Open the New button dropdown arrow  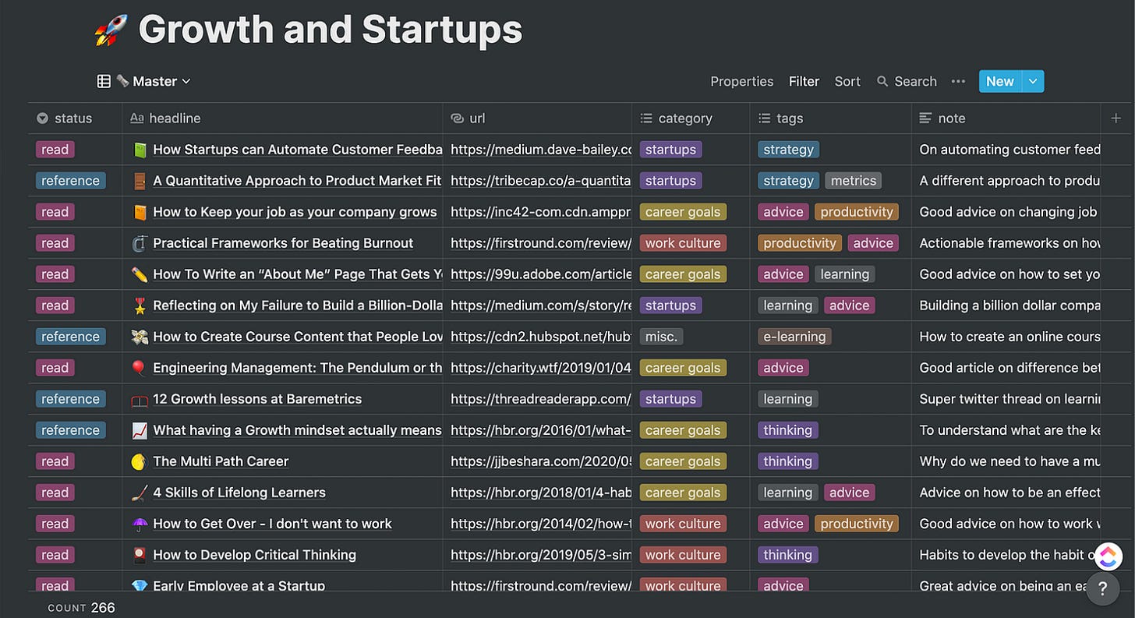1033,81
